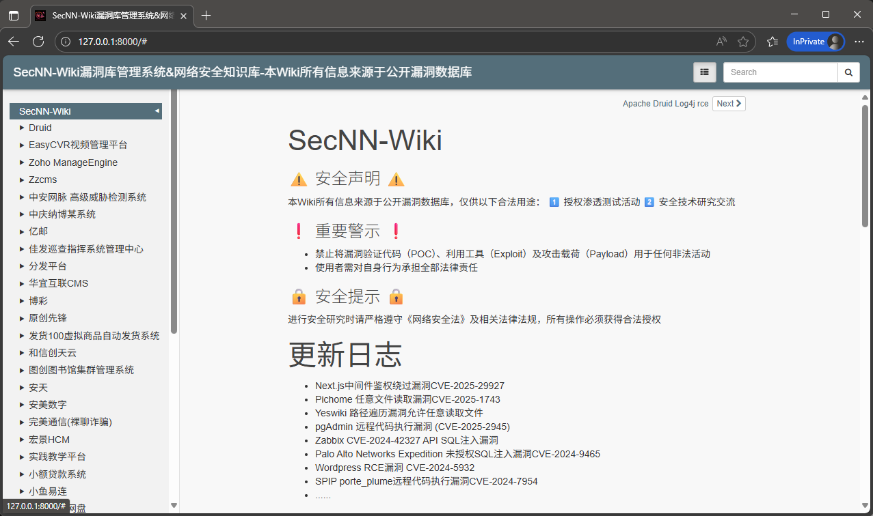View site information icon in address bar
Screen dimensions: 873x516
pos(66,42)
